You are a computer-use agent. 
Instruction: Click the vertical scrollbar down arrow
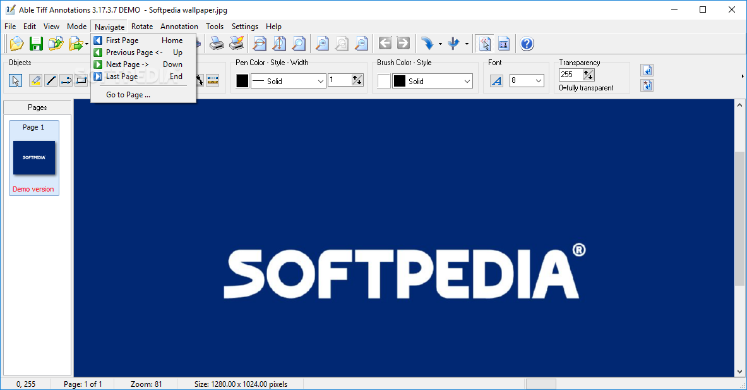click(739, 372)
